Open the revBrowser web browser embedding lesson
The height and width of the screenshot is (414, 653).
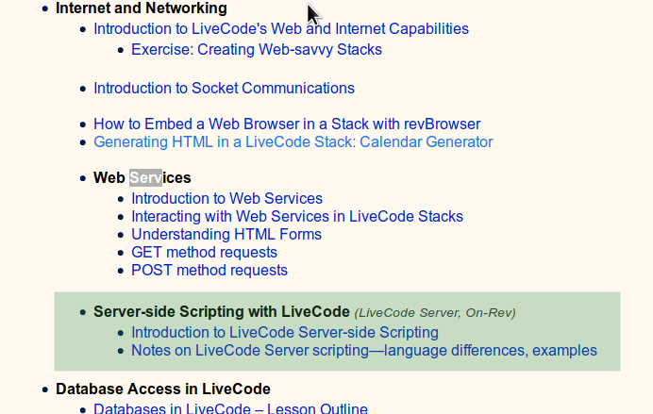click(287, 124)
